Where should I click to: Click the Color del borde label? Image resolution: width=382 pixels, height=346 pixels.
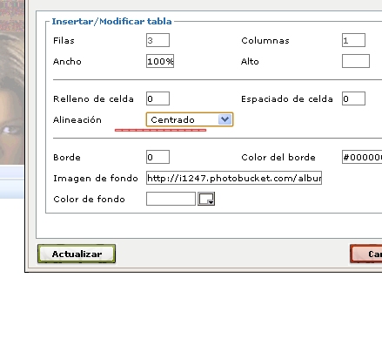[278, 157]
